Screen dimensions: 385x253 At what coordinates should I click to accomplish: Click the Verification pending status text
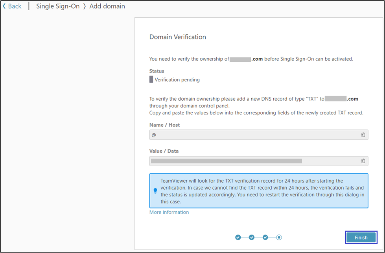177,79
